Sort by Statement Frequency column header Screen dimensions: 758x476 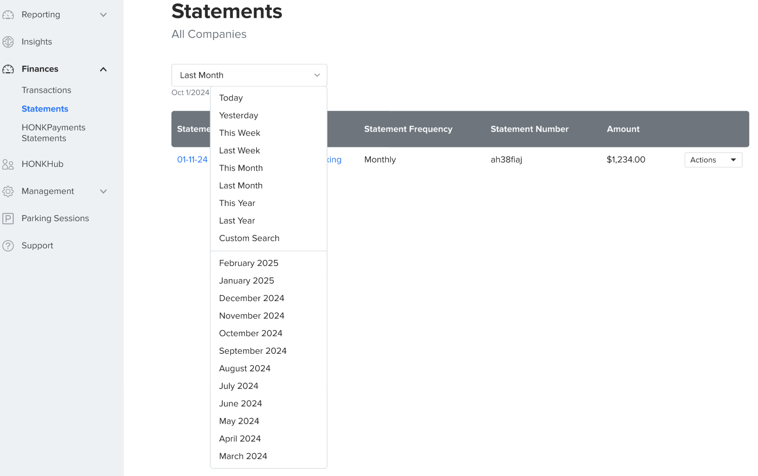[408, 129]
